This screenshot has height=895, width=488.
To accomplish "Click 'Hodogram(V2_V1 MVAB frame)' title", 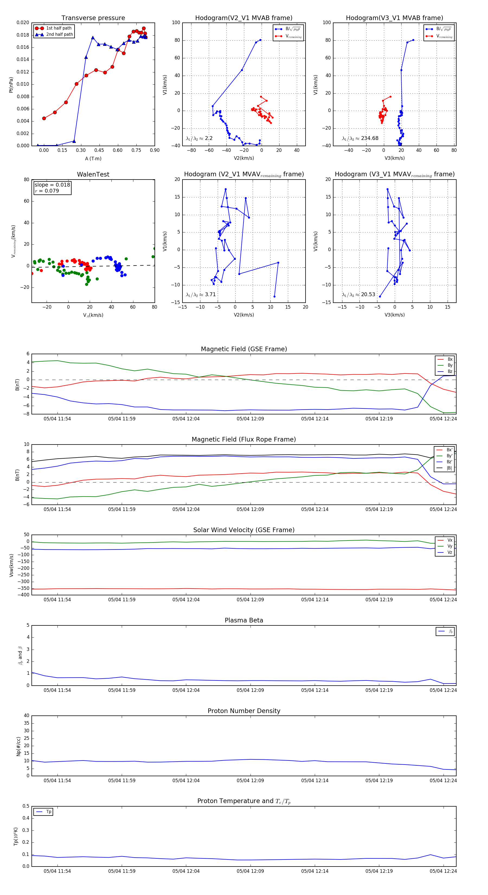I will pos(243,18).
